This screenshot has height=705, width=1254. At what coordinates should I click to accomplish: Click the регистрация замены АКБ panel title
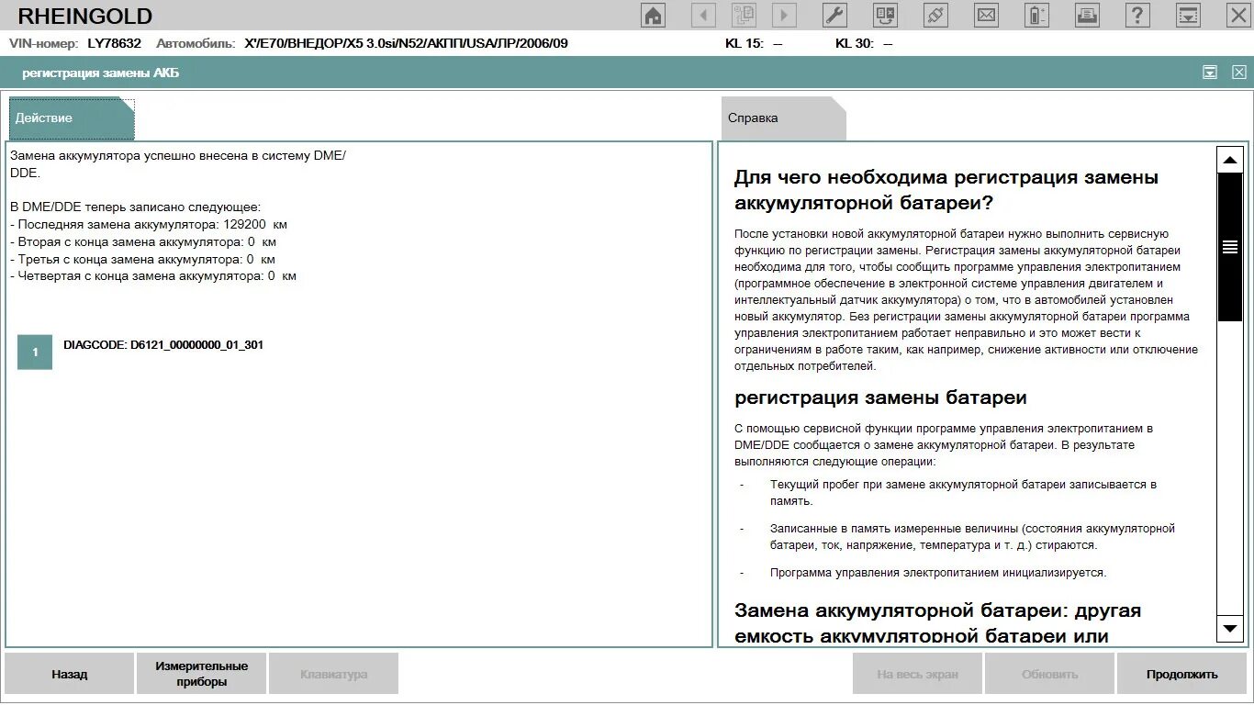pyautogui.click(x=101, y=73)
